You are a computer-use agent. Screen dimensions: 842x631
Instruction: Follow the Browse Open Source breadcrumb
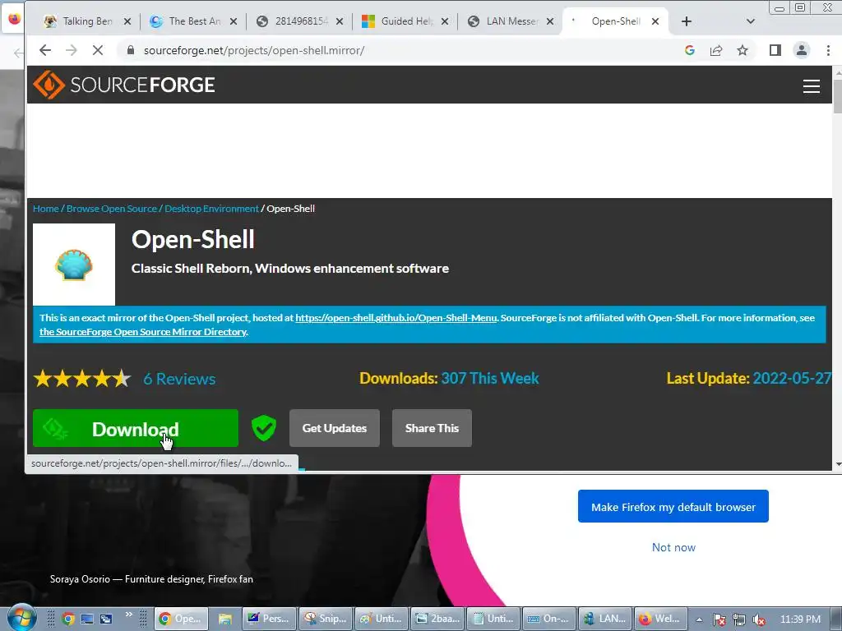click(x=112, y=209)
